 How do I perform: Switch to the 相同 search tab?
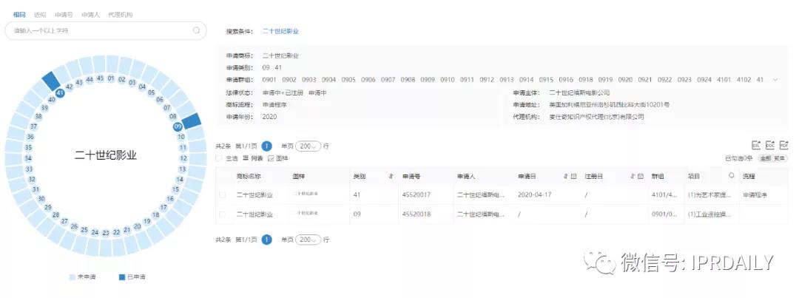[19, 15]
